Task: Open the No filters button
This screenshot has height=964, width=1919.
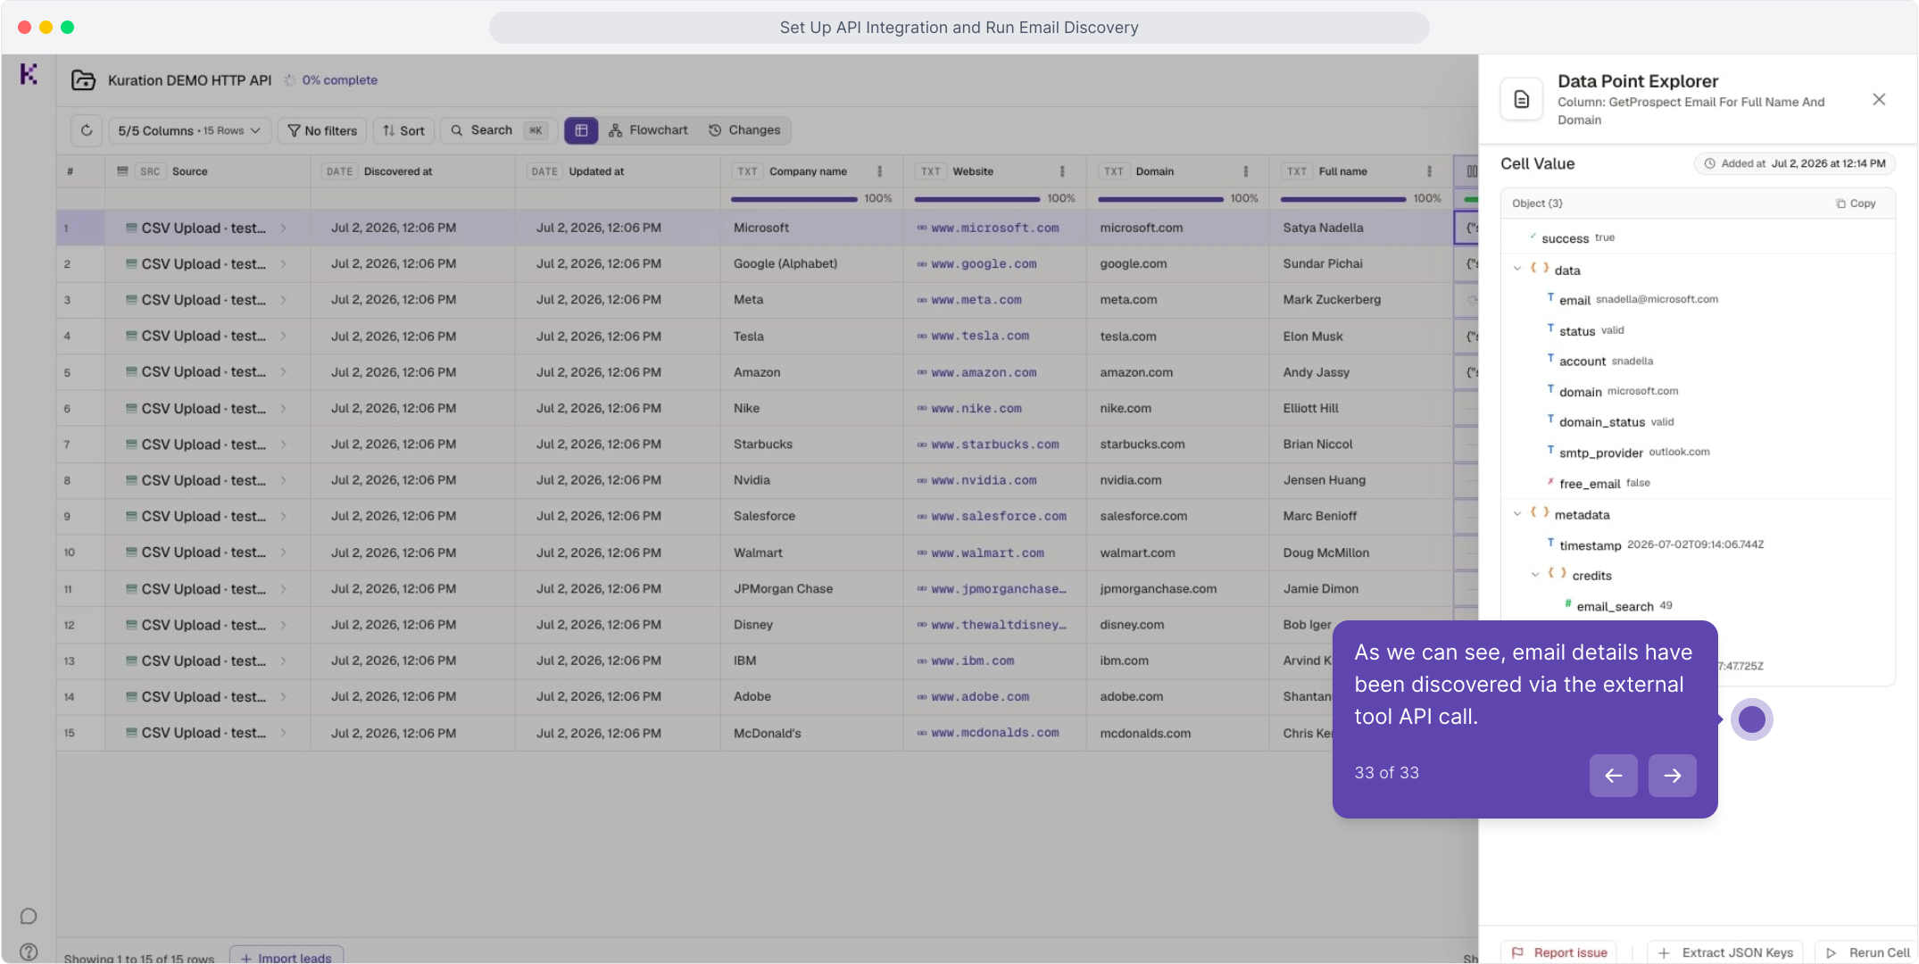Action: coord(322,130)
